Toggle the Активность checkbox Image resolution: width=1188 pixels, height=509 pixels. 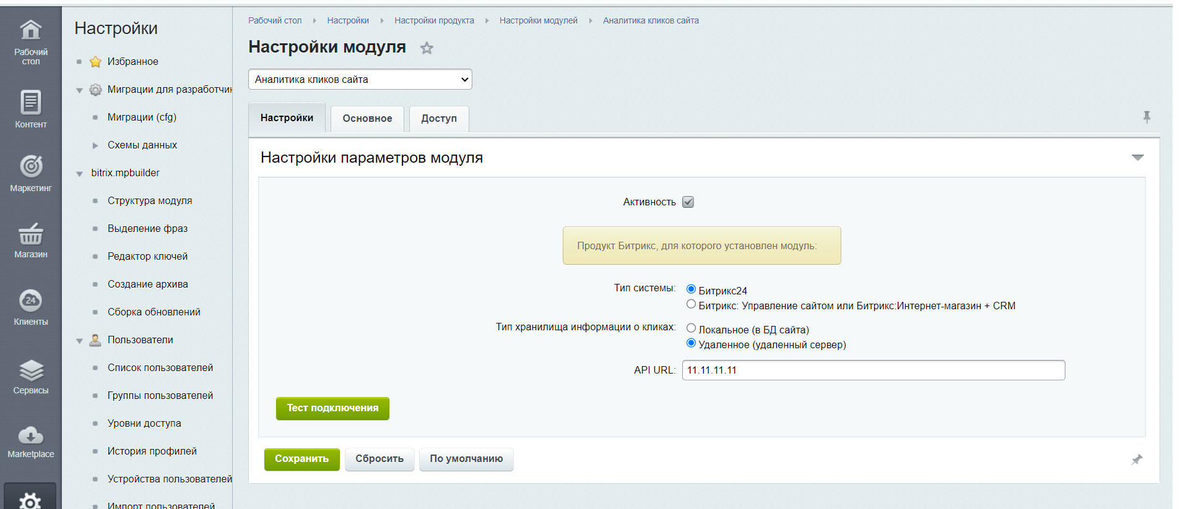pos(688,202)
